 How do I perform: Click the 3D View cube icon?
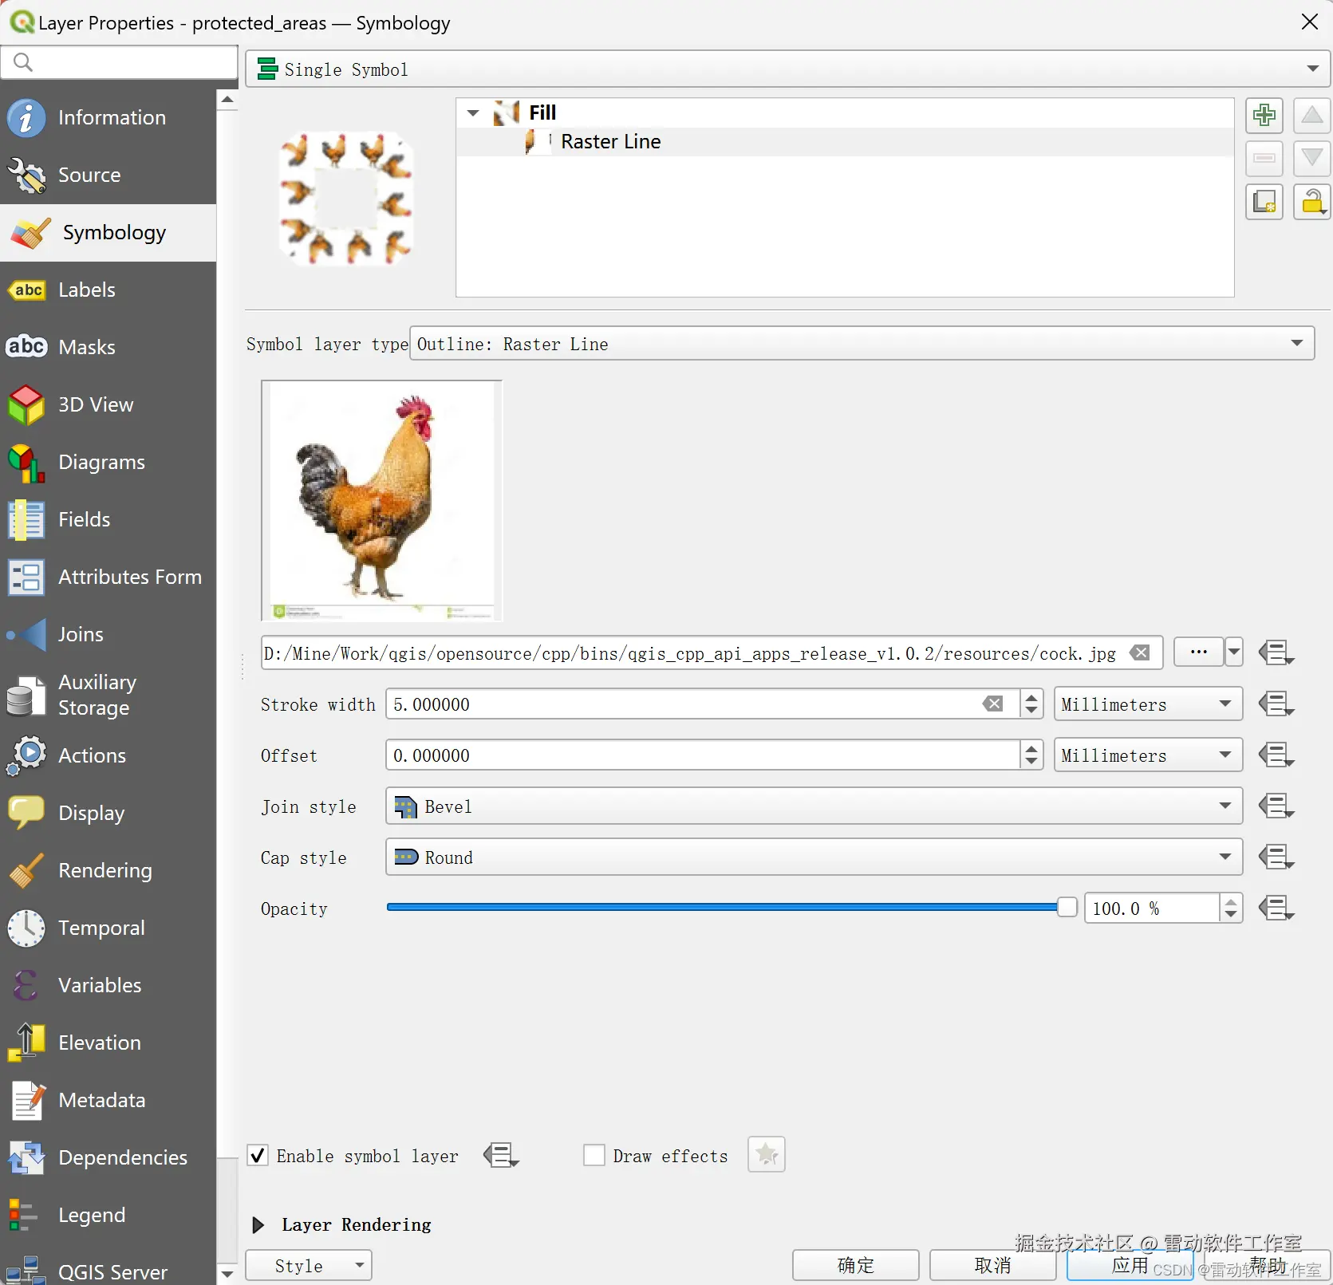click(x=26, y=405)
